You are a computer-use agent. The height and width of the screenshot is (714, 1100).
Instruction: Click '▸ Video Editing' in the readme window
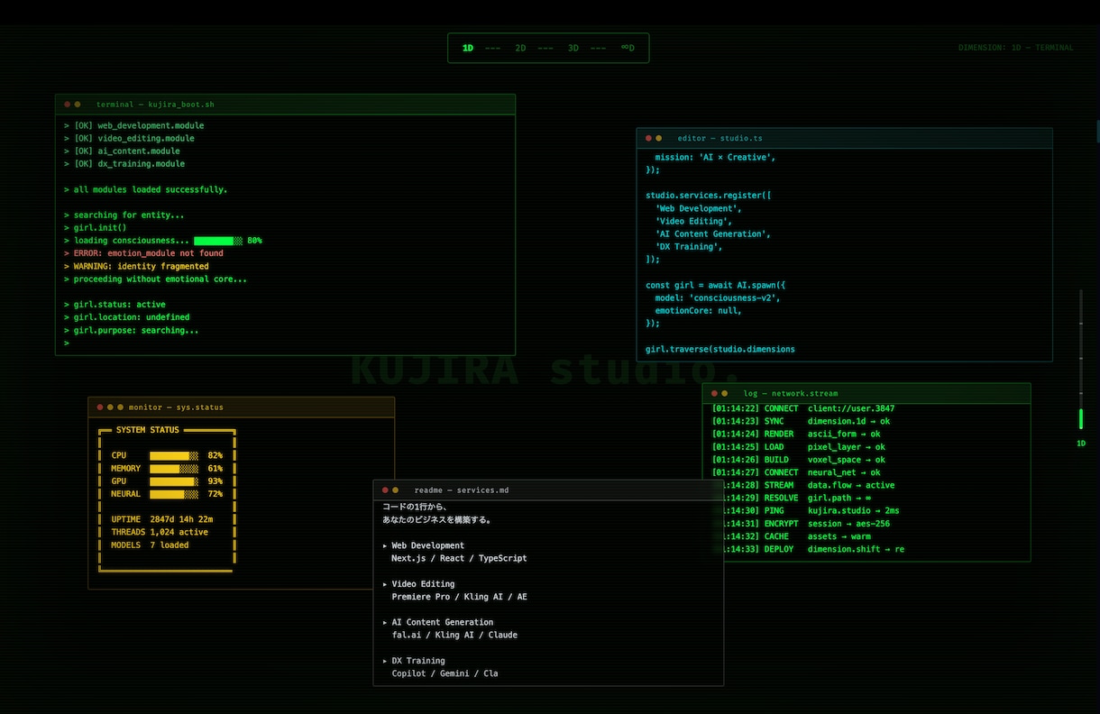(418, 584)
